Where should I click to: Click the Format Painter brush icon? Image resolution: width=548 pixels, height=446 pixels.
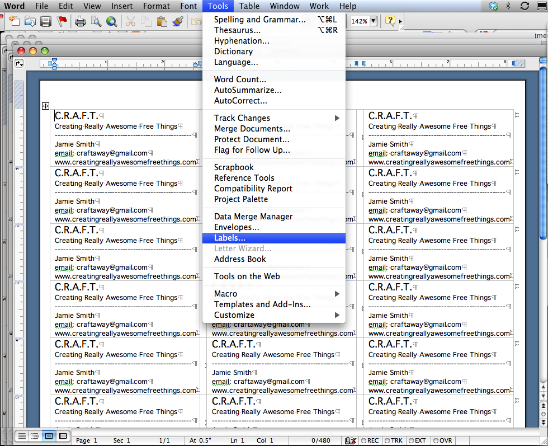178,21
